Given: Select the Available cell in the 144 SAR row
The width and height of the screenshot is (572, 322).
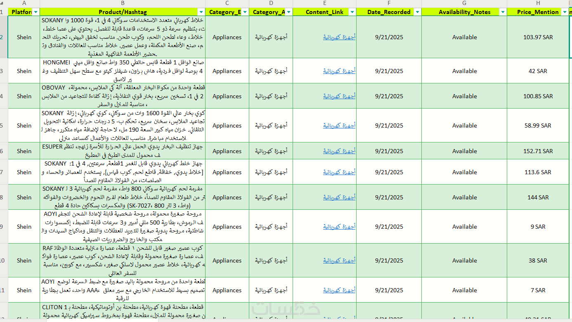Looking at the screenshot, I should pos(464,197).
